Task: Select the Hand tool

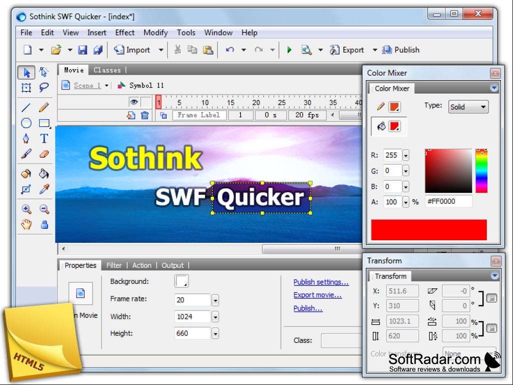Action: (x=26, y=225)
